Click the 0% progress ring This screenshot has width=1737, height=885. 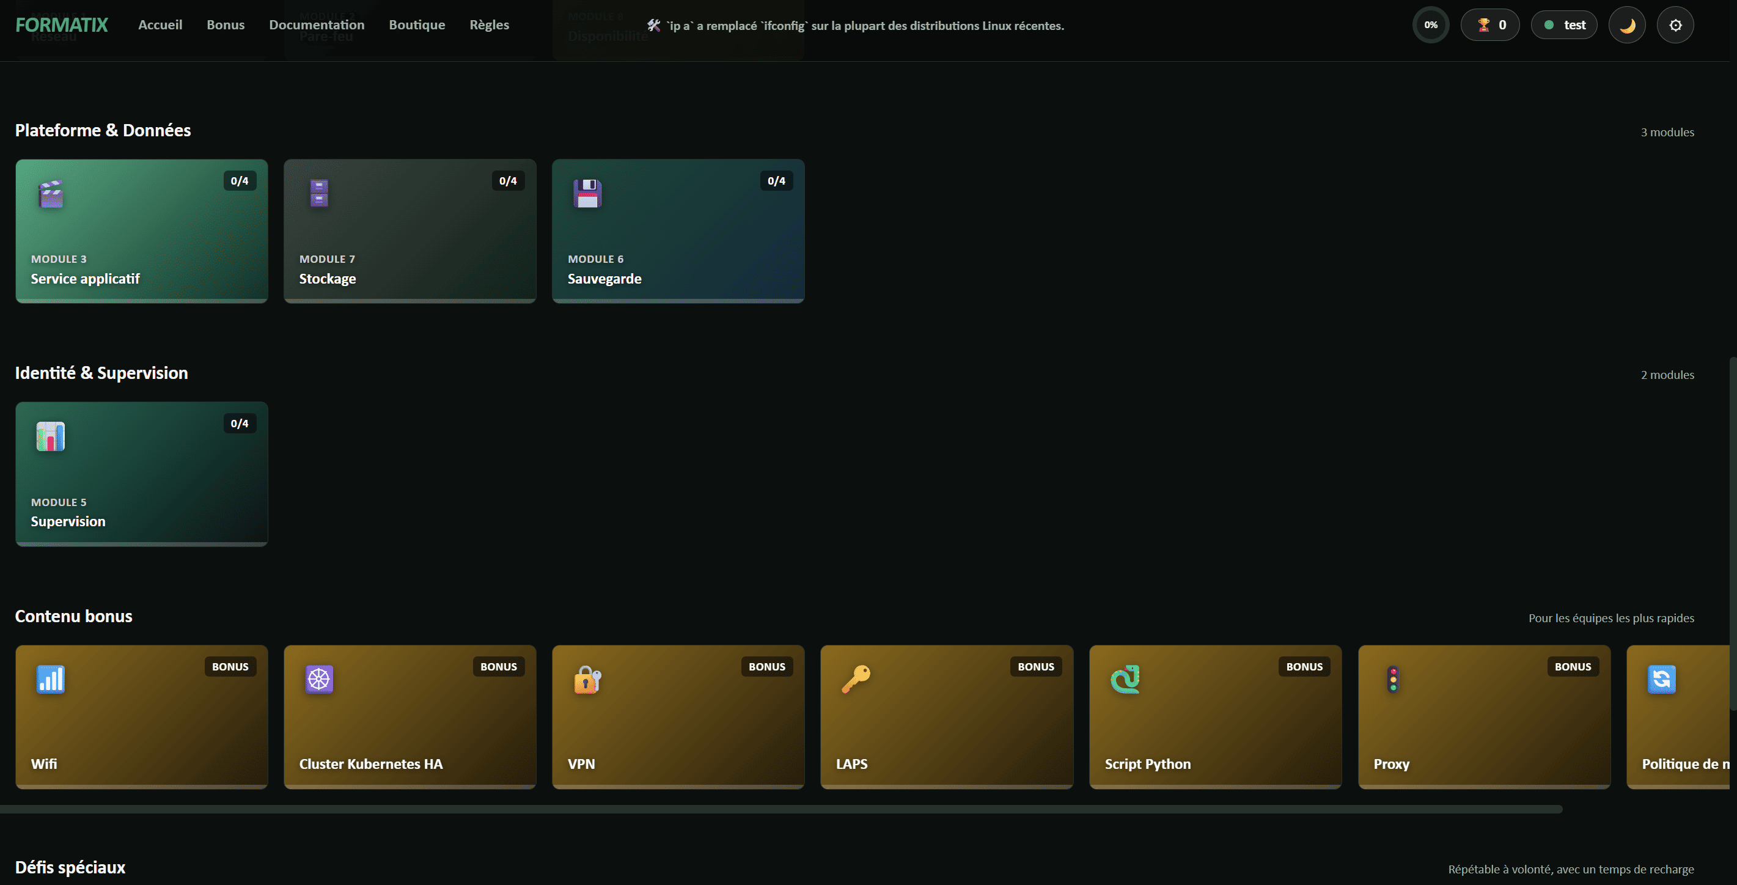point(1431,25)
